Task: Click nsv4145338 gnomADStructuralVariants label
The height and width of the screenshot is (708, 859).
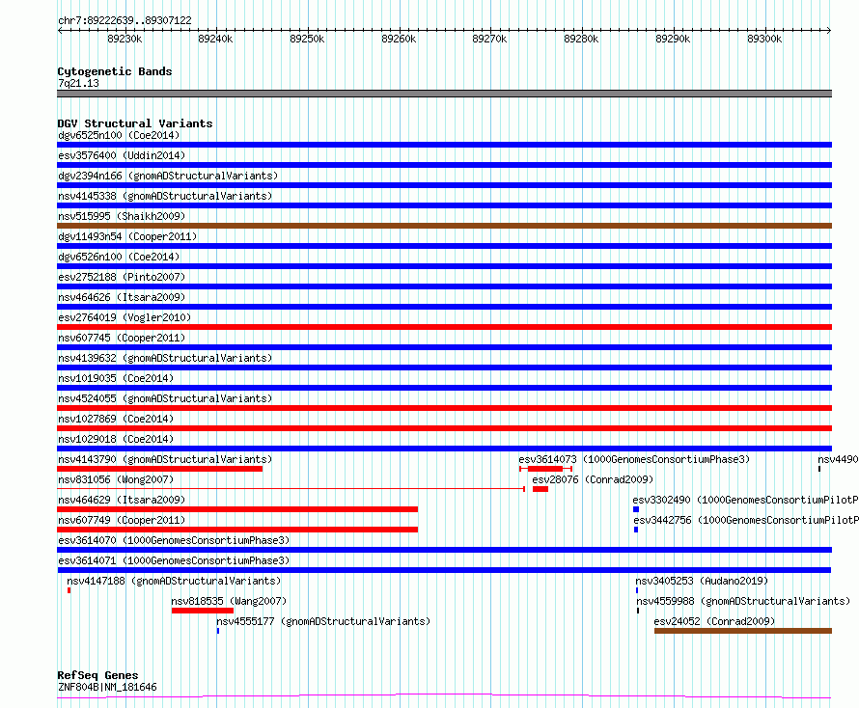Action: [x=165, y=196]
